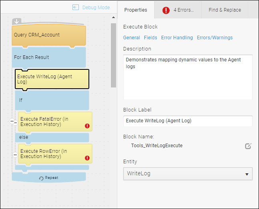Click the Debug Mode link
Image resolution: width=259 pixels, height=209 pixels.
(96, 8)
